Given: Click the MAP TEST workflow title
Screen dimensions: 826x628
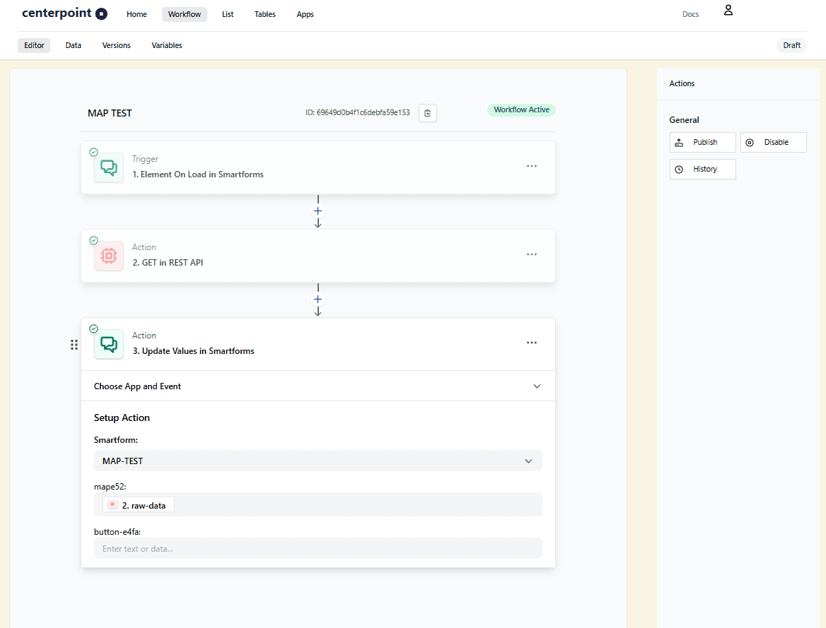Looking at the screenshot, I should [x=110, y=113].
